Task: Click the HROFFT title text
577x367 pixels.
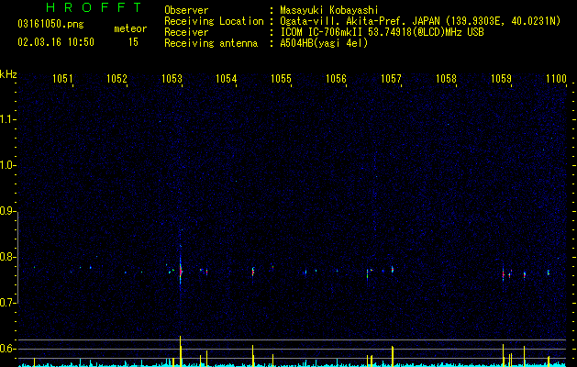Action: pos(94,7)
